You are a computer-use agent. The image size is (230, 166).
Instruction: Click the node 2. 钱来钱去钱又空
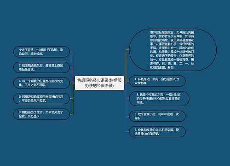41,67
